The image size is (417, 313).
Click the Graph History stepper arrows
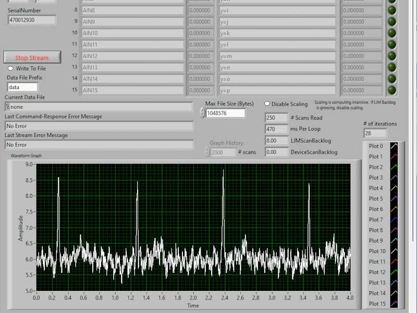[x=207, y=152]
